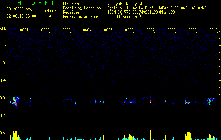Screen dimensions: 221x140
Task: Click the 0608 time marker
Action: [171, 30]
